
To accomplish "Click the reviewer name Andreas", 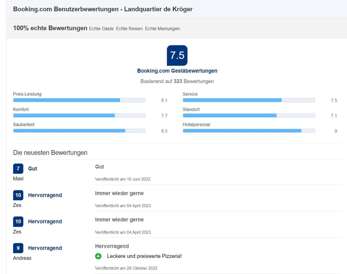I will (x=22, y=258).
